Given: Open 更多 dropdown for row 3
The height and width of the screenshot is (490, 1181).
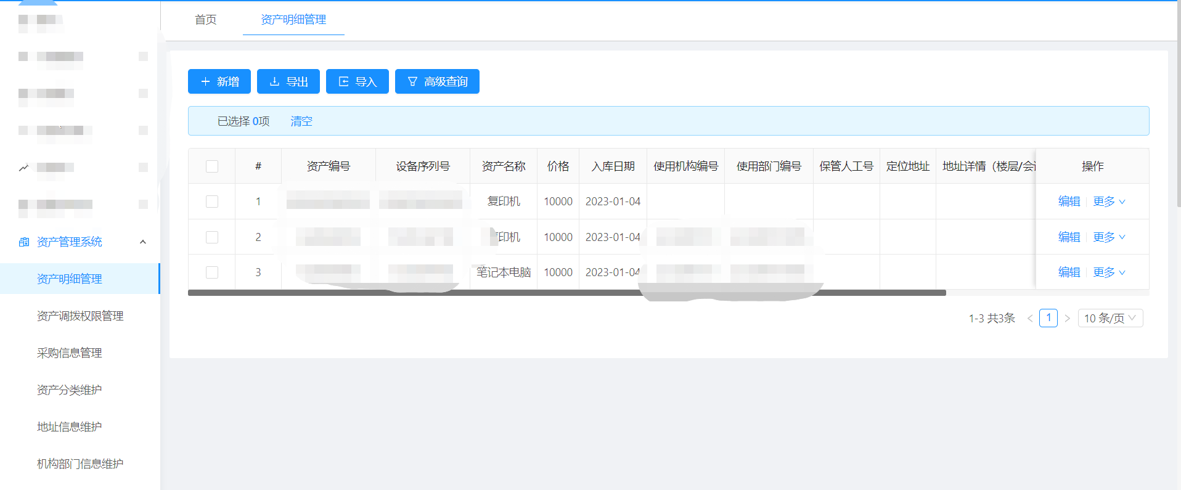Looking at the screenshot, I should (1109, 272).
